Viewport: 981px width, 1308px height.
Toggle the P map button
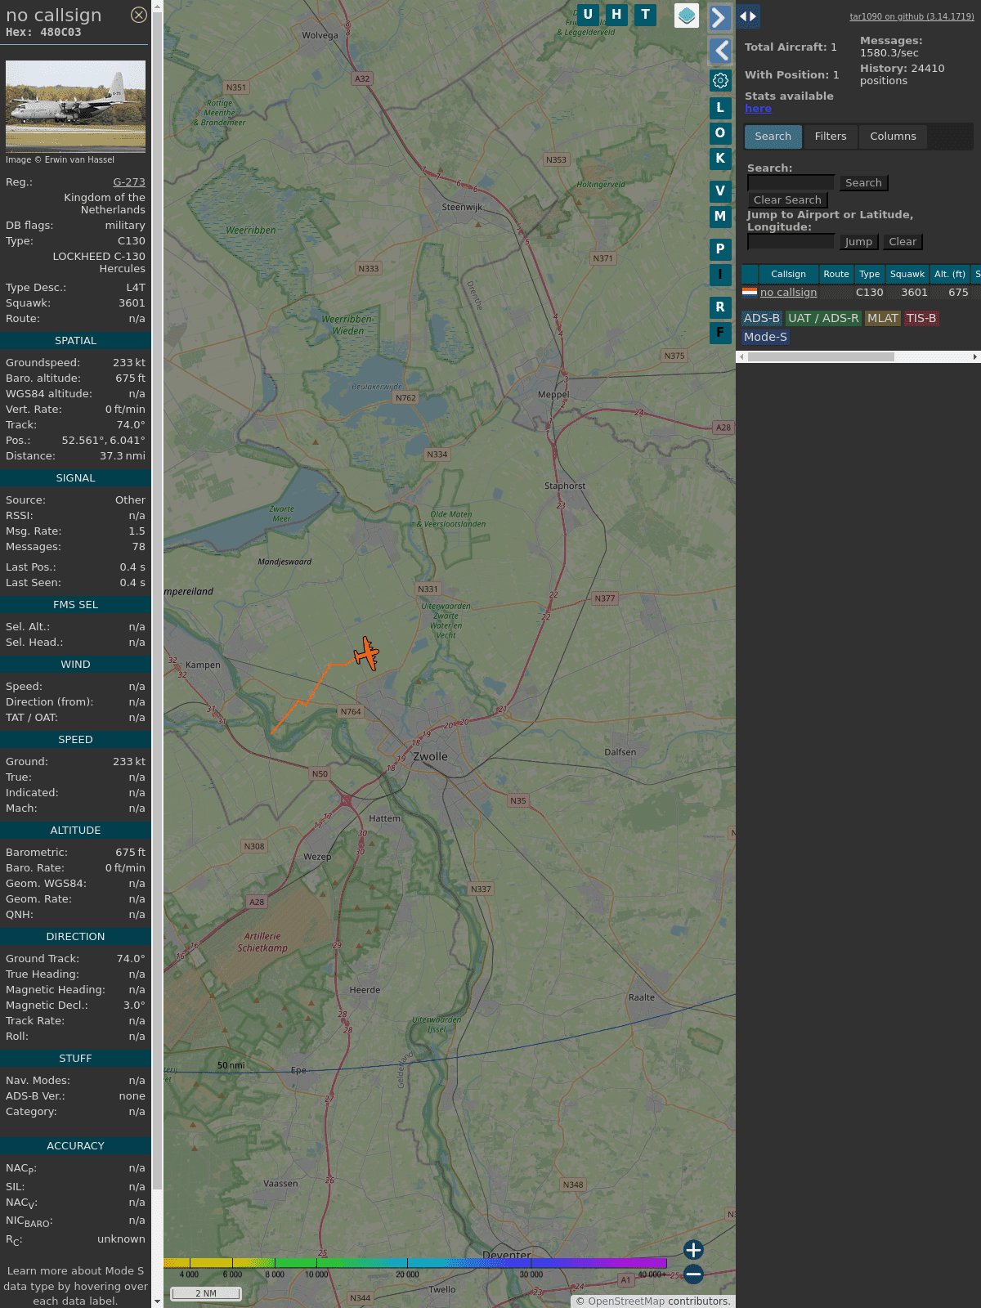pyautogui.click(x=720, y=249)
